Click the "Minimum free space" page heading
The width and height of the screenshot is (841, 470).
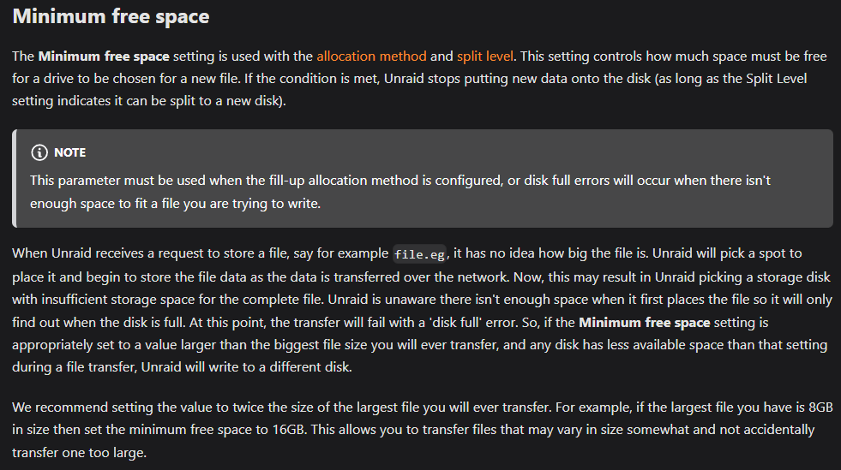click(x=111, y=16)
